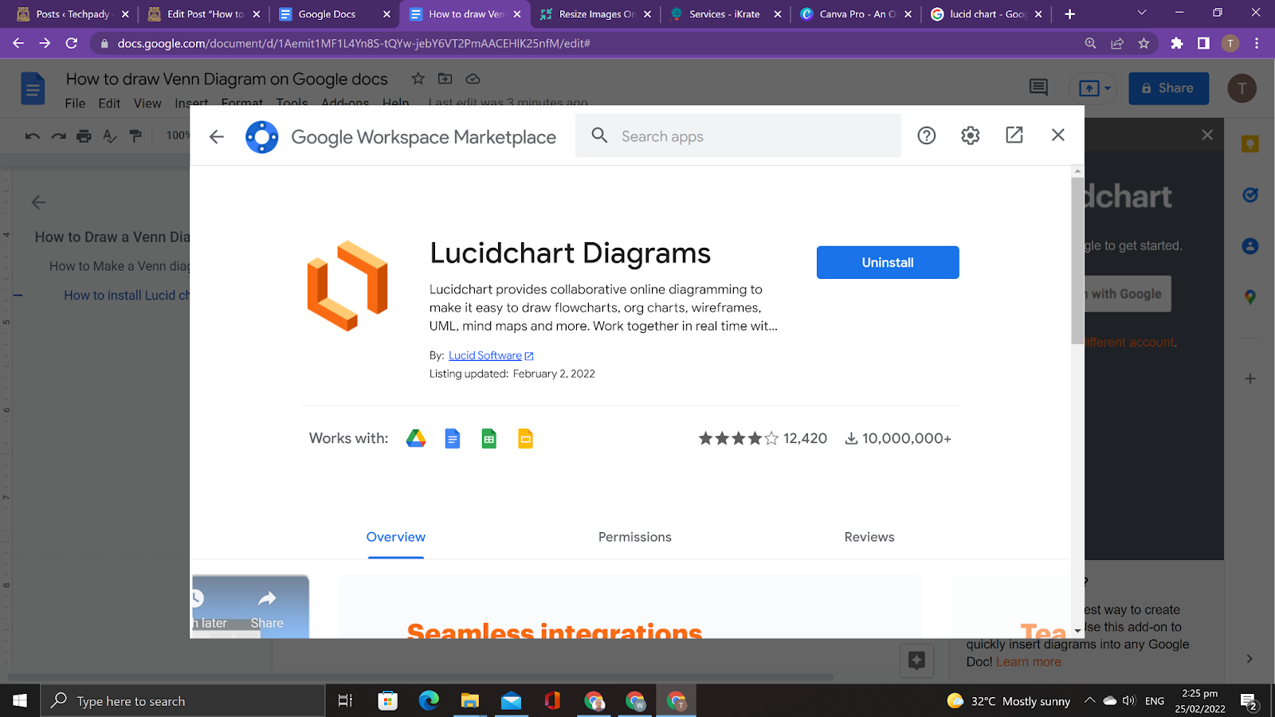Screen dimensions: 1275x717
Task: Open Chrome extensions puzzle icon
Action: 1176,43
